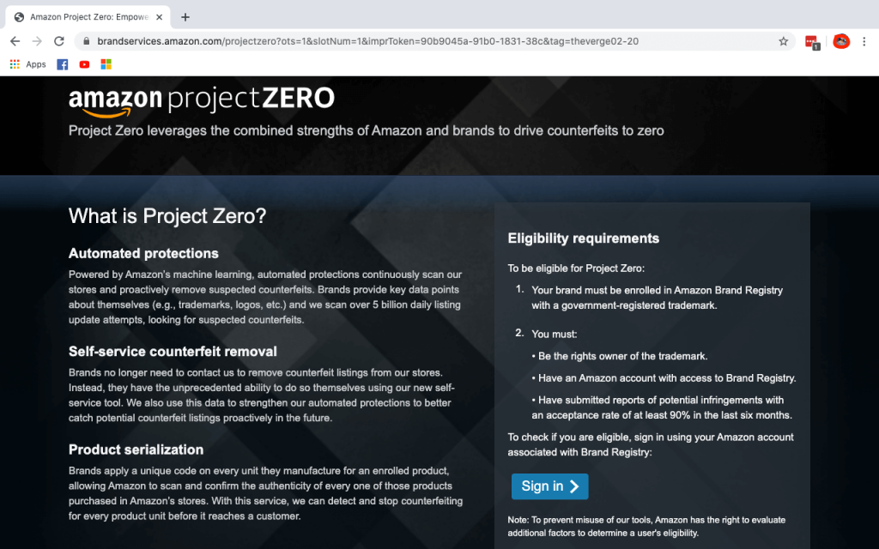Close the Amazon Project Zero tab
This screenshot has height=549, width=879.
[x=159, y=17]
